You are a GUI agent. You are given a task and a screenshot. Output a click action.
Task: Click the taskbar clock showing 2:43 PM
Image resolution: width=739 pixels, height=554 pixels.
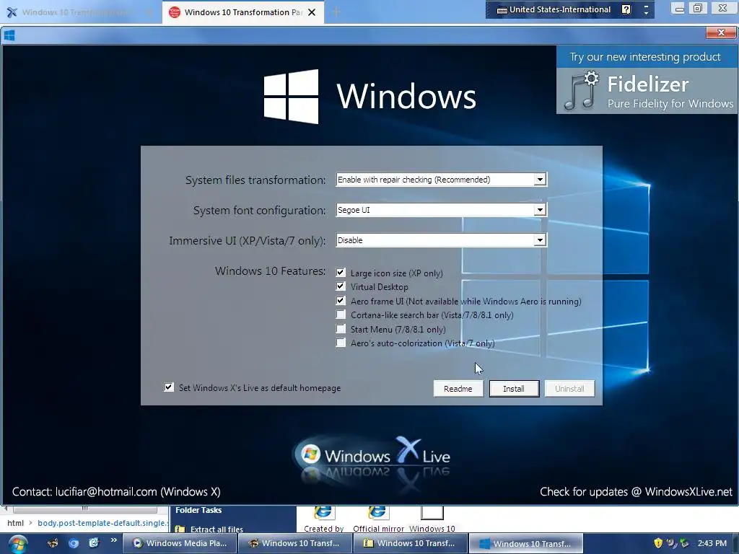tap(712, 543)
